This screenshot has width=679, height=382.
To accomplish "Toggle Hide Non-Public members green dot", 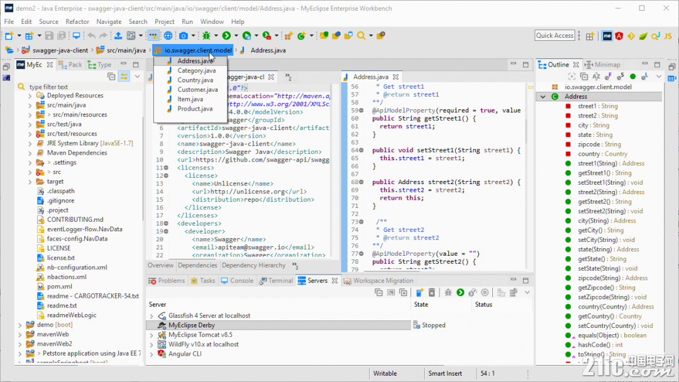I will [x=632, y=77].
